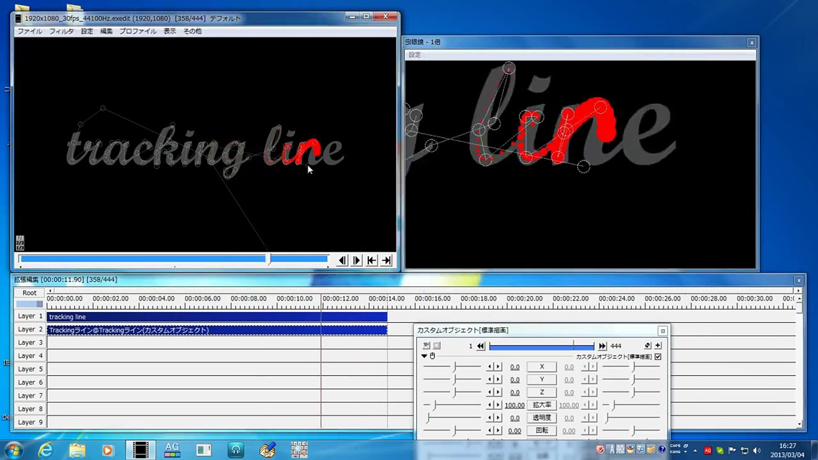818x460 pixels.
Task: Click the 拡大率 parameter button
Action: (x=541, y=405)
